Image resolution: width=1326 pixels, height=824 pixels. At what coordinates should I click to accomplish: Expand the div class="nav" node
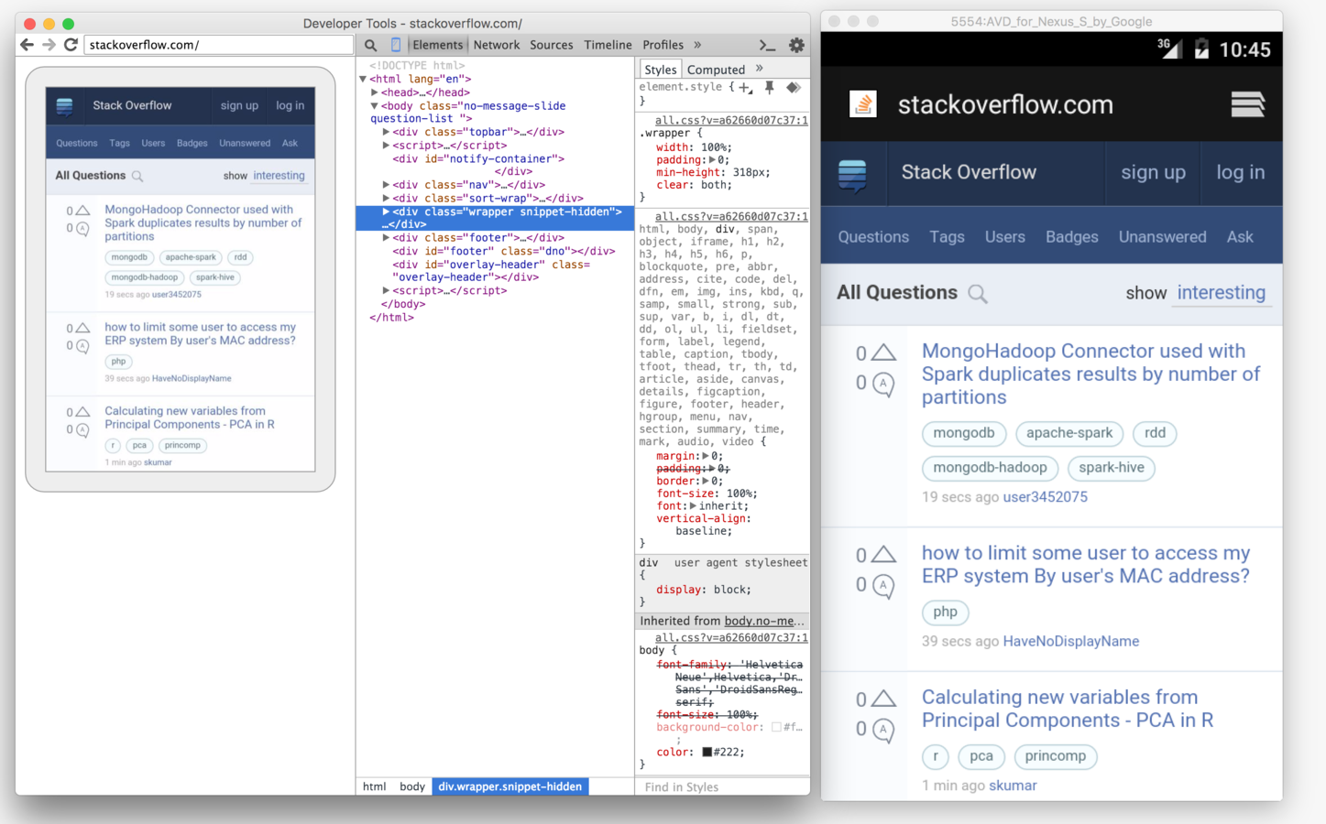386,185
